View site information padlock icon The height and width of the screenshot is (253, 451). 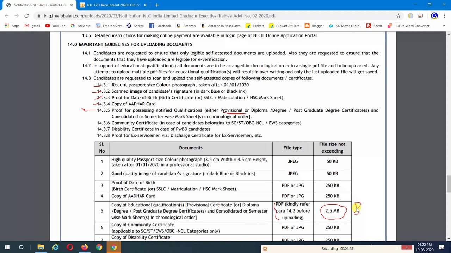[x=38, y=16]
